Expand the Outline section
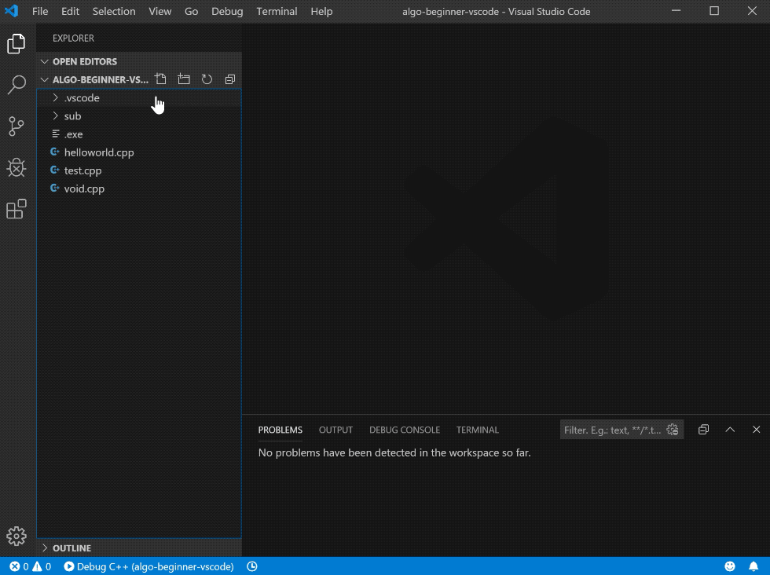The image size is (770, 575). 71,548
